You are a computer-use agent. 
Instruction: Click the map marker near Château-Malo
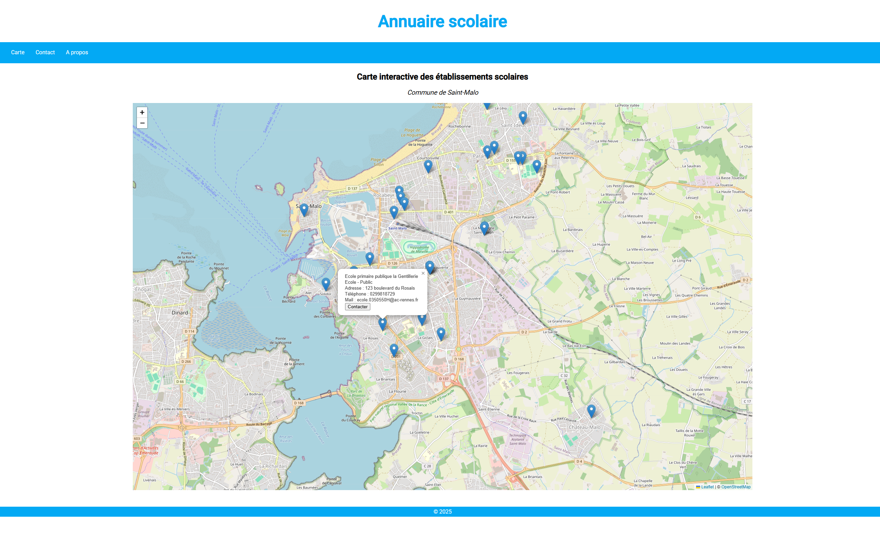(x=591, y=411)
